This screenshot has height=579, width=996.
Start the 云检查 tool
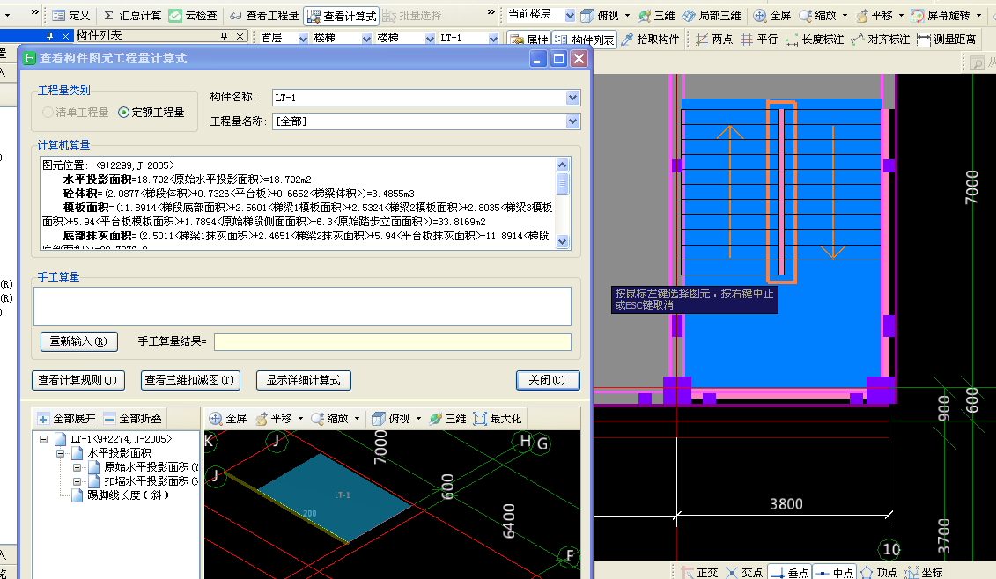click(x=193, y=15)
